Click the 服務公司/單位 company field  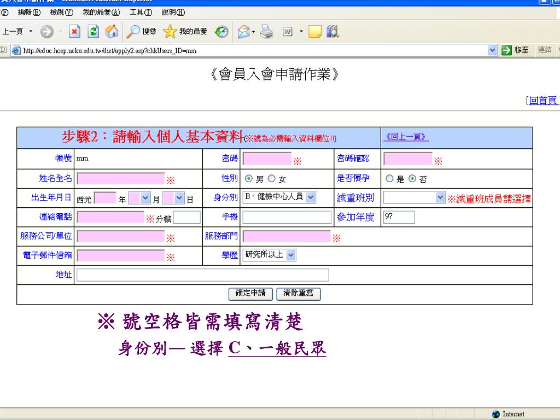pyautogui.click(x=121, y=236)
